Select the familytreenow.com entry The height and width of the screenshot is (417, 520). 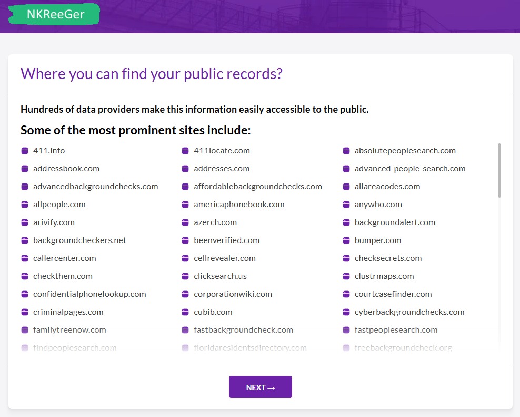click(64, 330)
